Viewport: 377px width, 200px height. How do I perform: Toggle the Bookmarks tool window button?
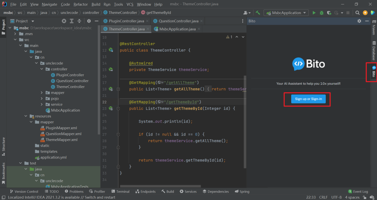[3, 174]
